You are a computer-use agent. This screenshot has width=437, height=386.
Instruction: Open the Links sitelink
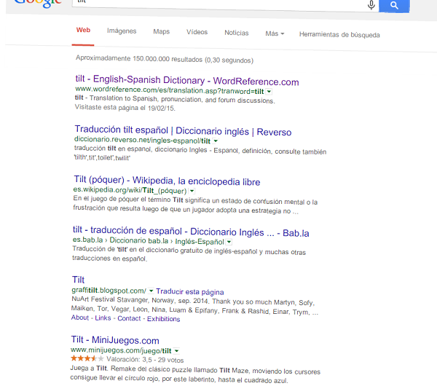[x=103, y=318]
